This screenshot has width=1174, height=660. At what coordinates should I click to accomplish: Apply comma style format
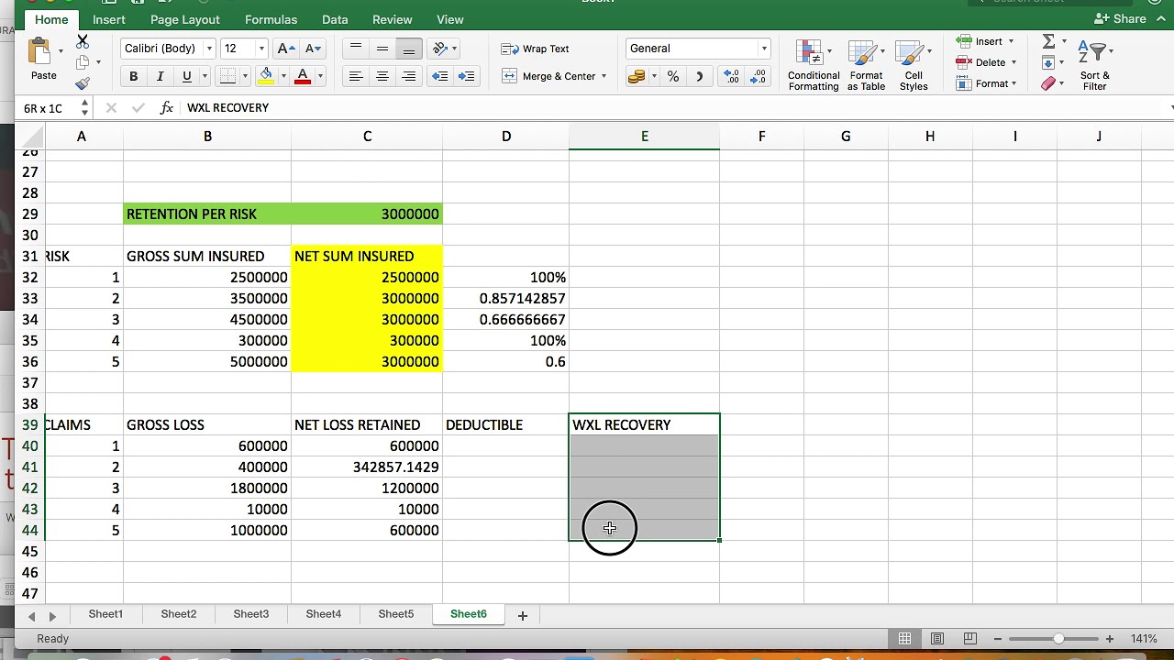point(699,77)
